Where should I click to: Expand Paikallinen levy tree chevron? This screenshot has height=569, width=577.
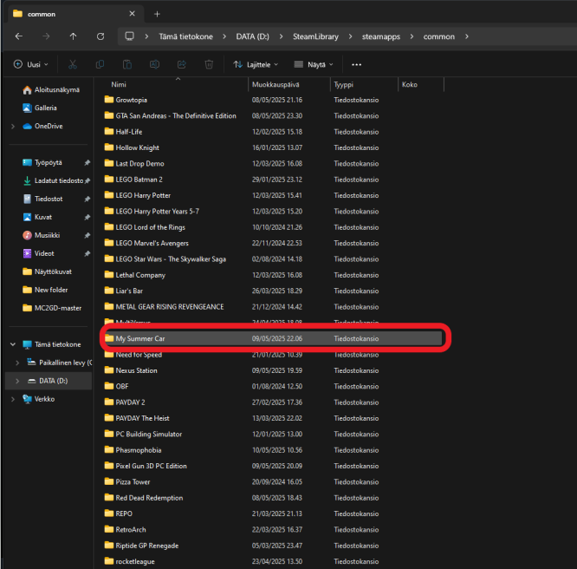click(x=17, y=363)
